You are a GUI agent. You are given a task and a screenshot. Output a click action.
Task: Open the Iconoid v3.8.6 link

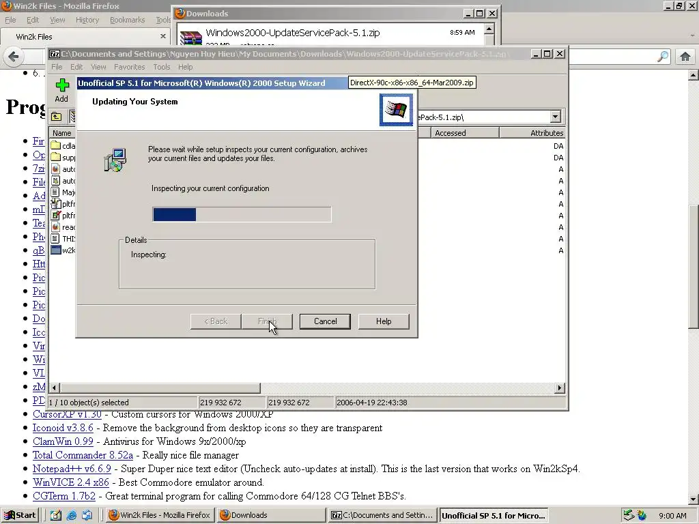click(x=63, y=428)
